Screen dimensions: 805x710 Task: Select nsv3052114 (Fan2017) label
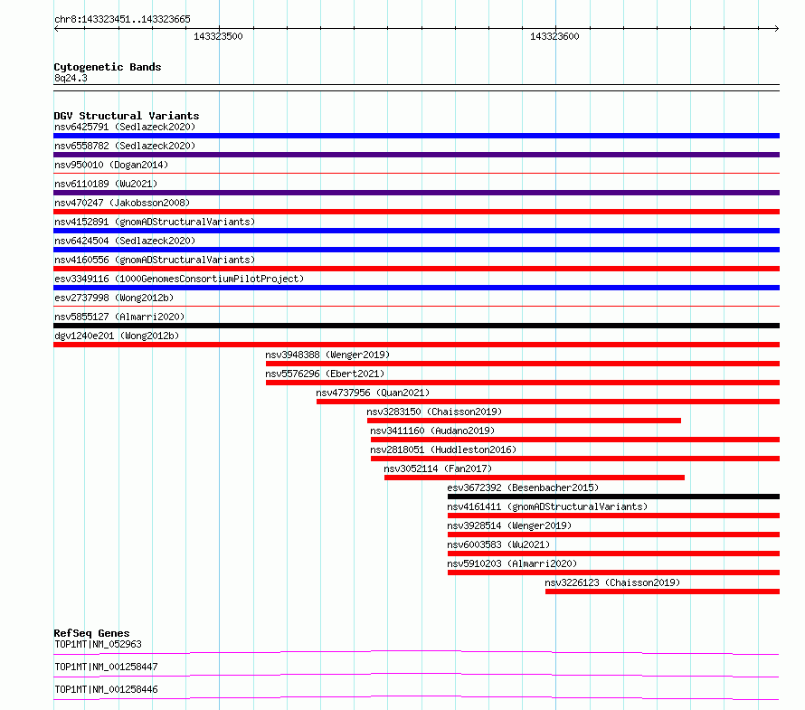pyautogui.click(x=438, y=469)
